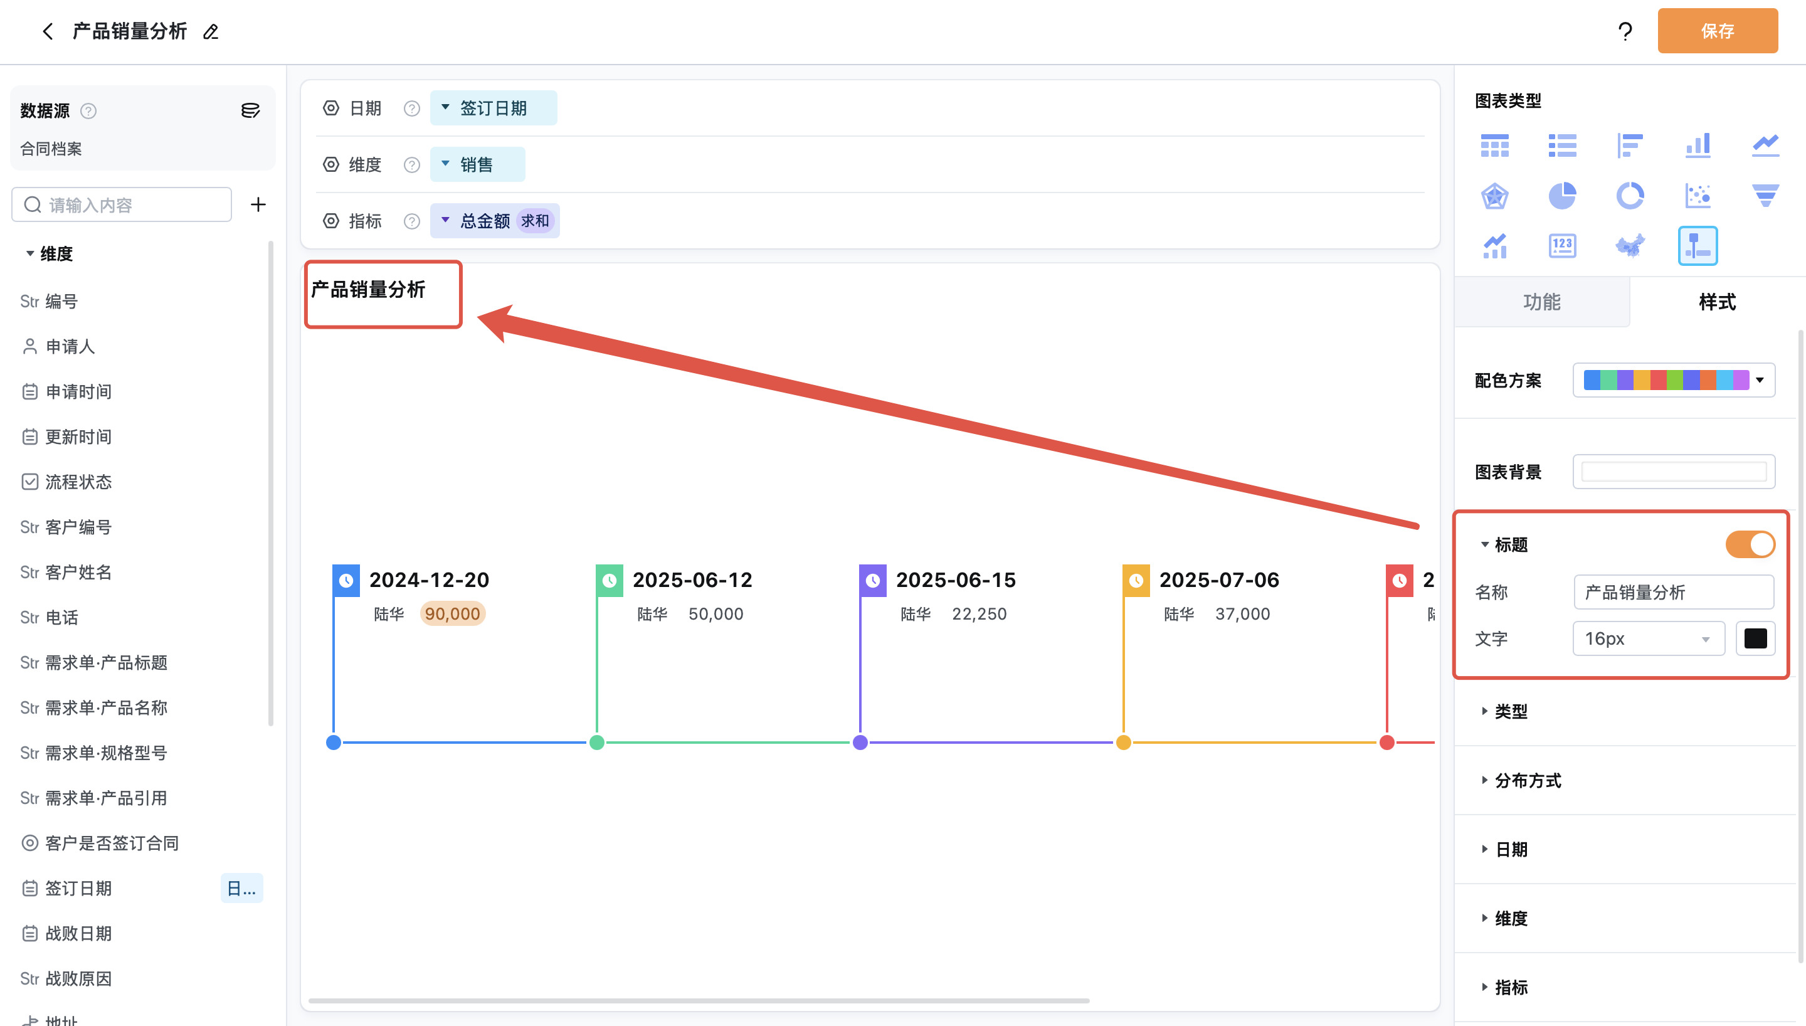This screenshot has height=1026, width=1806.
Task: Pick the donut chart type
Action: pyautogui.click(x=1630, y=196)
